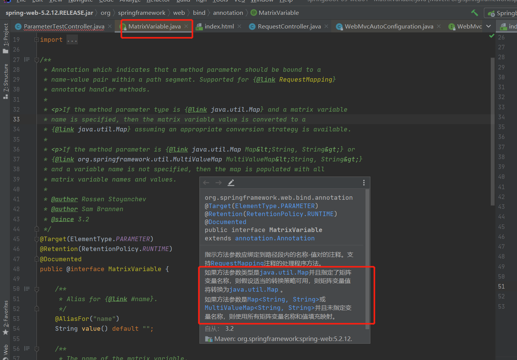Open the documentation popup more options menu
Image resolution: width=517 pixels, height=360 pixels.
pos(364,183)
